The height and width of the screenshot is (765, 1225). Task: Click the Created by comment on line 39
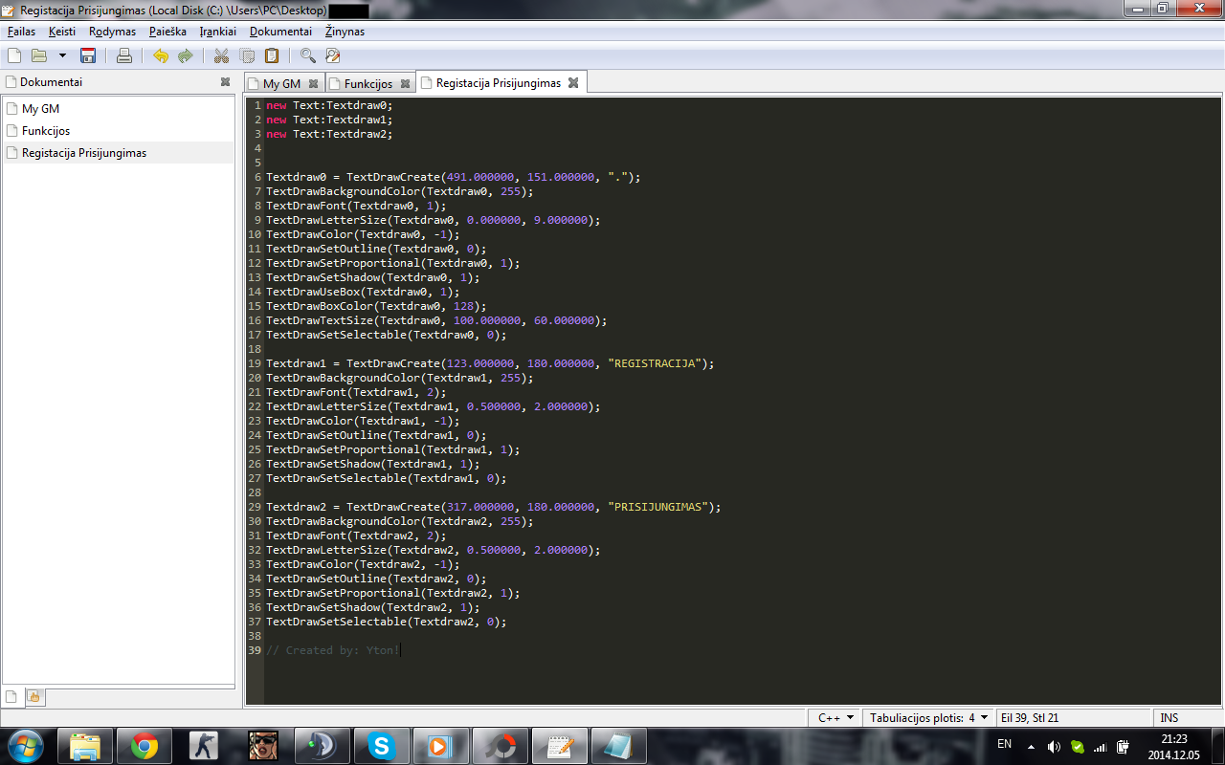coord(333,650)
